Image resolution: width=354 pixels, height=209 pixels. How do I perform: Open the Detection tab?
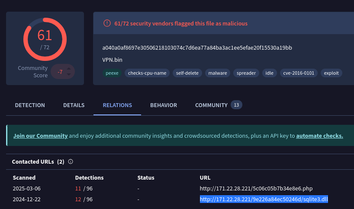pos(30,105)
